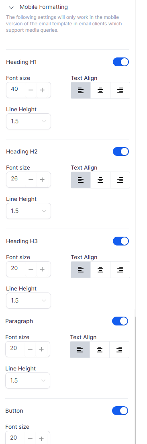
Task: Right-align Paragraph text
Action: 119,350
